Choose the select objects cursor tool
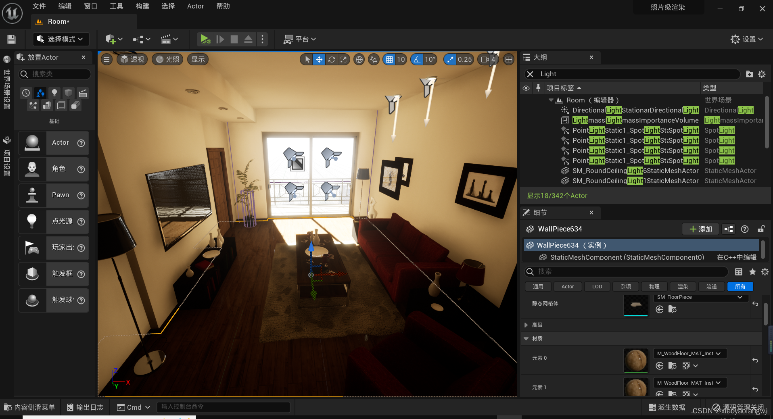Viewport: 773px width, 419px height. (x=307, y=60)
